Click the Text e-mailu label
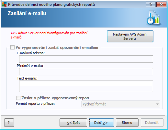Viewport: 168px width, 130px height. point(27,78)
